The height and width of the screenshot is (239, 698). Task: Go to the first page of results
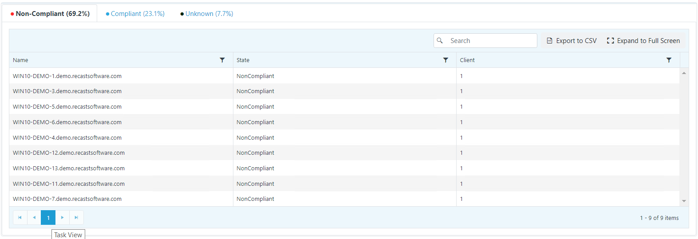coord(20,218)
